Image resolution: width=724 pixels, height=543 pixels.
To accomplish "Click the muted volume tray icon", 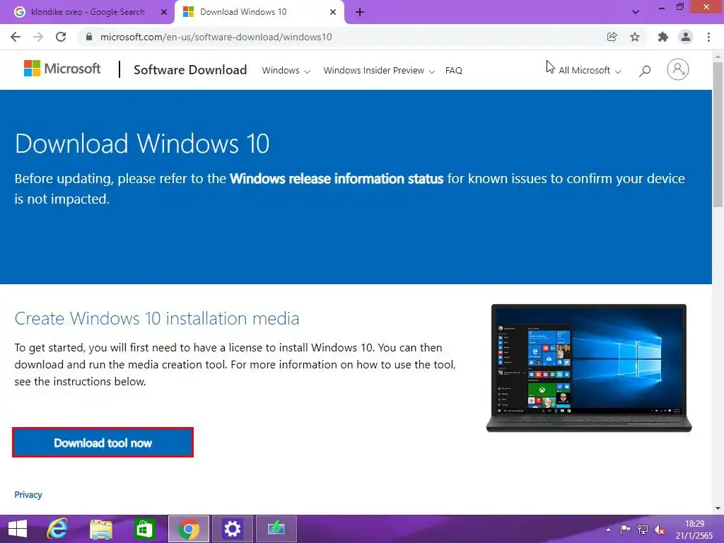I will pyautogui.click(x=660, y=530).
